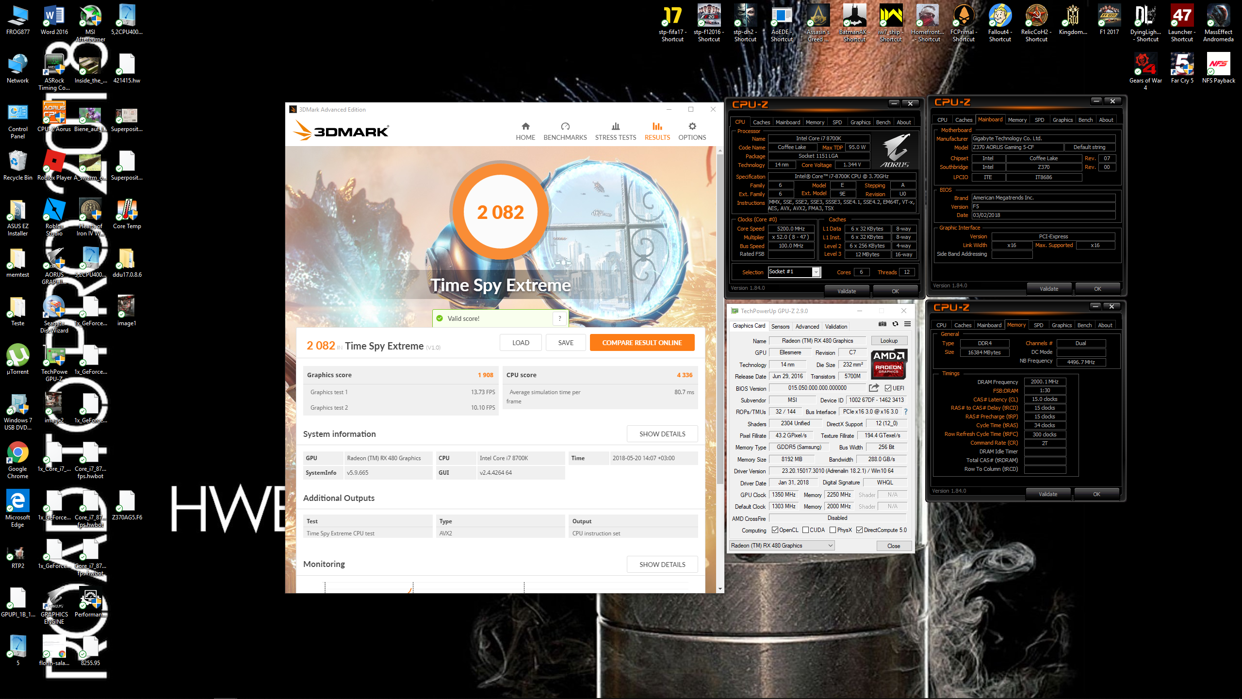Open the About tab in the Memory CPU-Z window
Screen dimensions: 1242x699
click(x=1105, y=325)
